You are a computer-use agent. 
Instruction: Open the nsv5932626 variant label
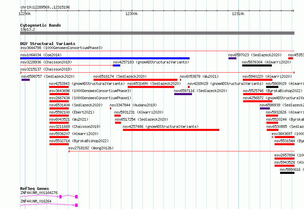(x=285, y=112)
